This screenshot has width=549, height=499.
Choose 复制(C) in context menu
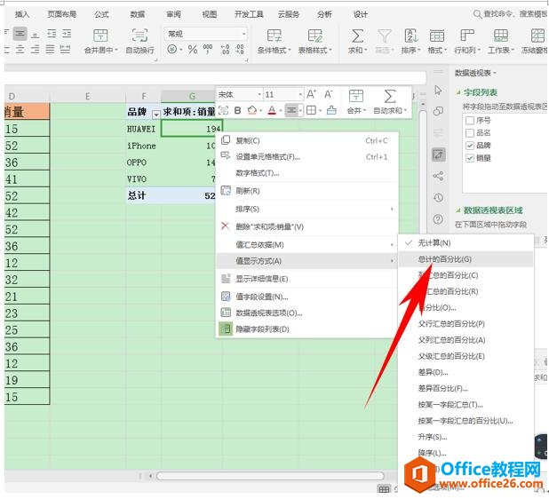click(x=307, y=140)
